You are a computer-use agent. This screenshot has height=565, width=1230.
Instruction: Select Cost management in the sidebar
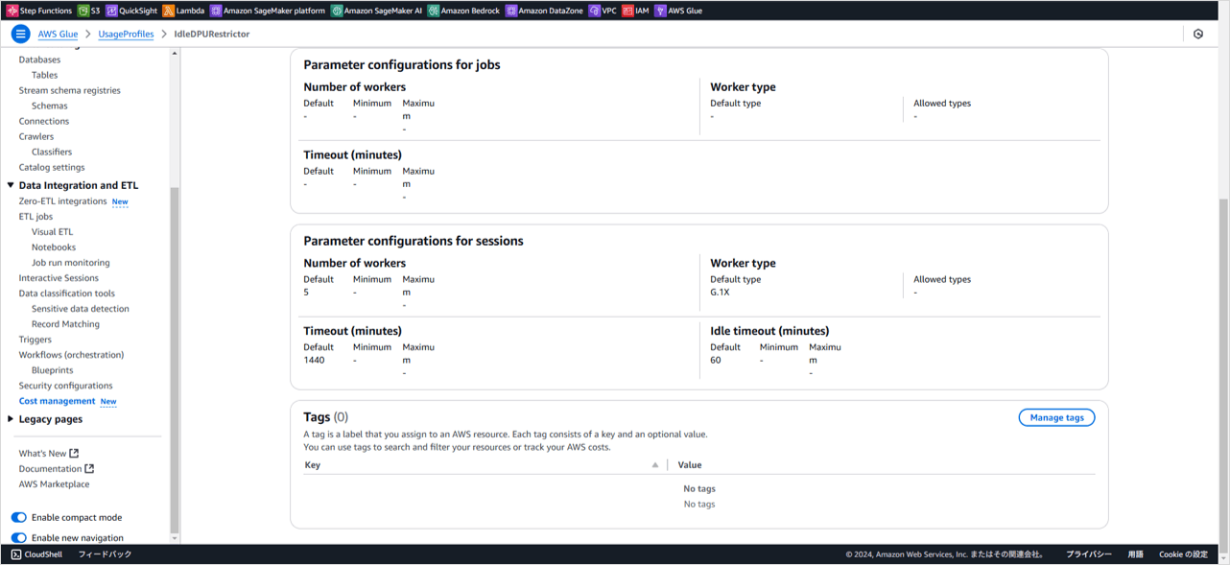tap(57, 401)
